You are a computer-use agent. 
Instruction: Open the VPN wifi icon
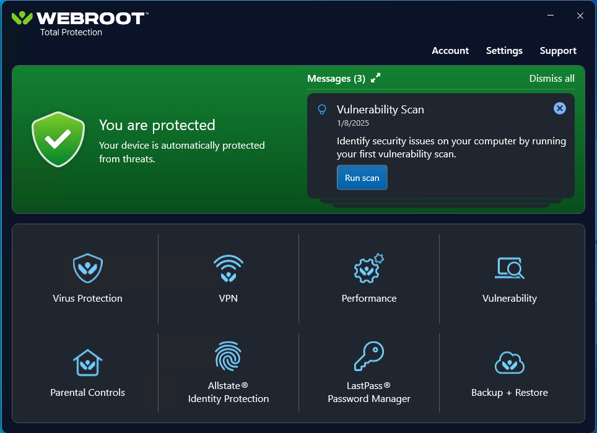pos(229,268)
